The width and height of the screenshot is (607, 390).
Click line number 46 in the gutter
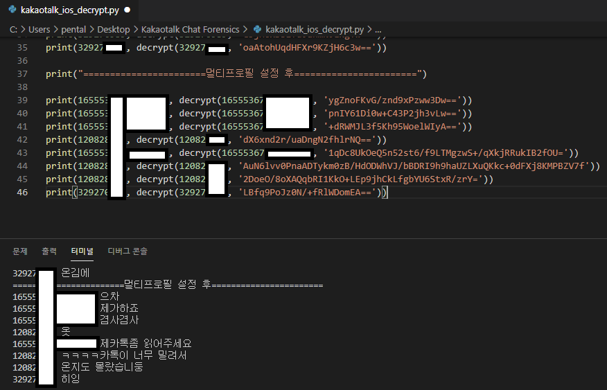(22, 193)
